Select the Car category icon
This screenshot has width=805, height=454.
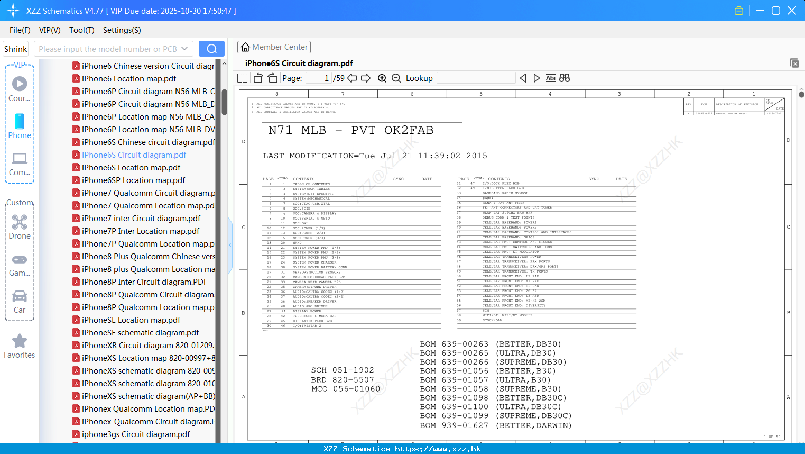pyautogui.click(x=20, y=302)
